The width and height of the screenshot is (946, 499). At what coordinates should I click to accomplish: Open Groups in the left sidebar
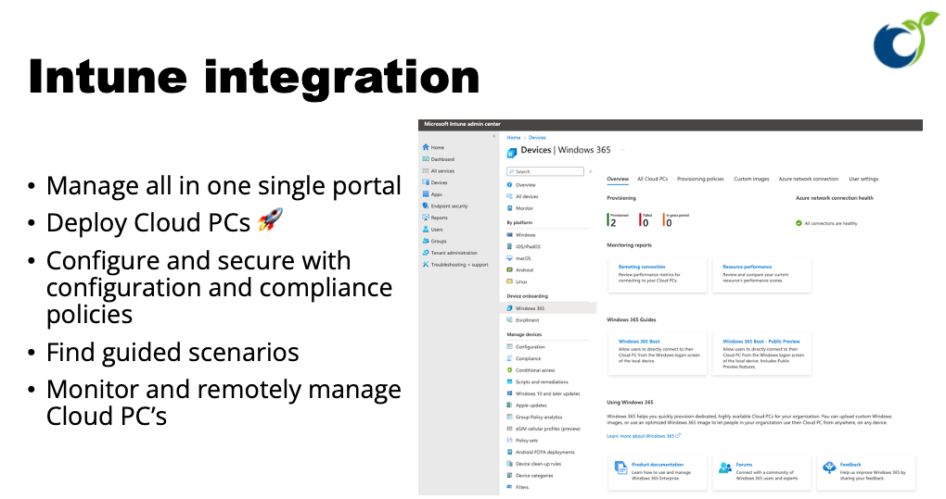coord(434,242)
